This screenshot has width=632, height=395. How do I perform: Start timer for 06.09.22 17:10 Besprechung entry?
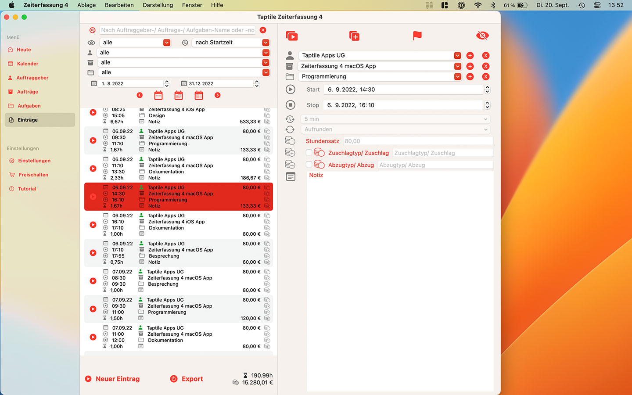pos(93,253)
